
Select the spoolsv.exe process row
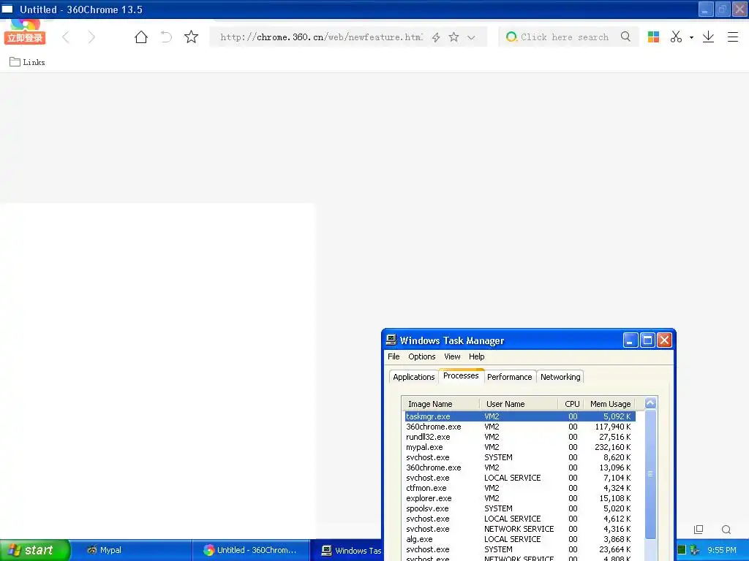[520, 508]
